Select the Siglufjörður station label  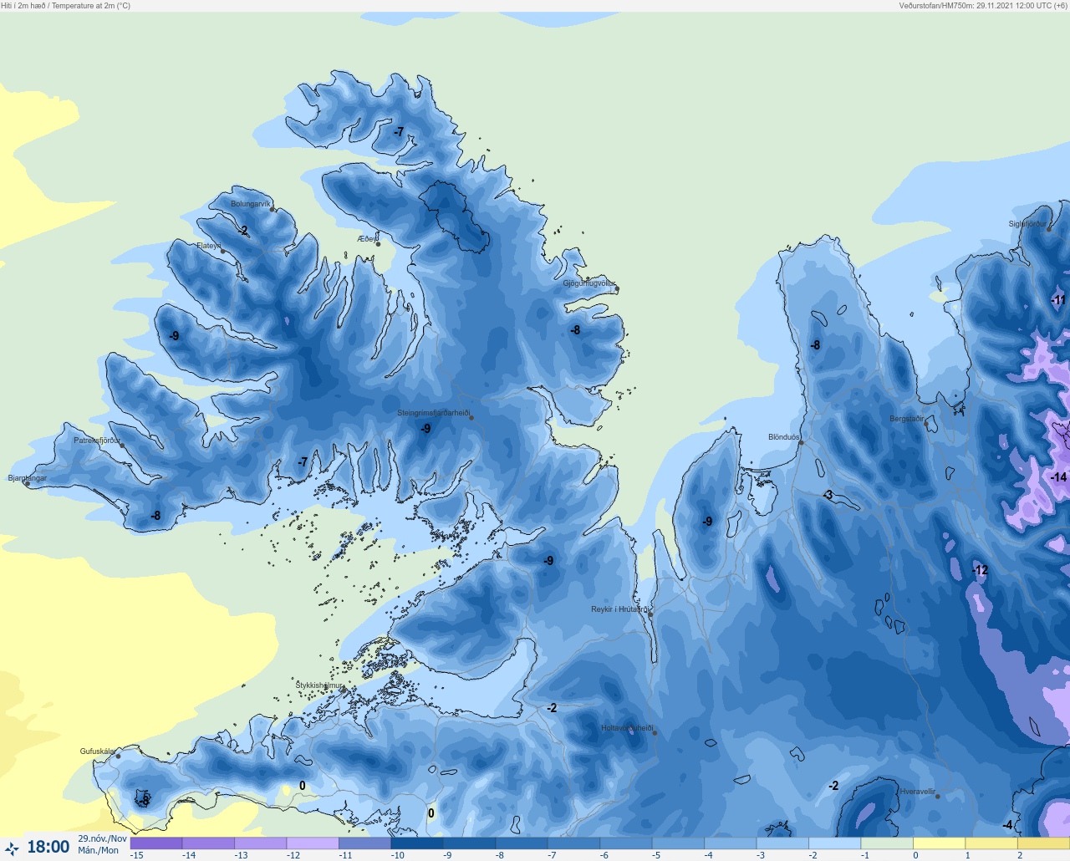[x=1027, y=224]
